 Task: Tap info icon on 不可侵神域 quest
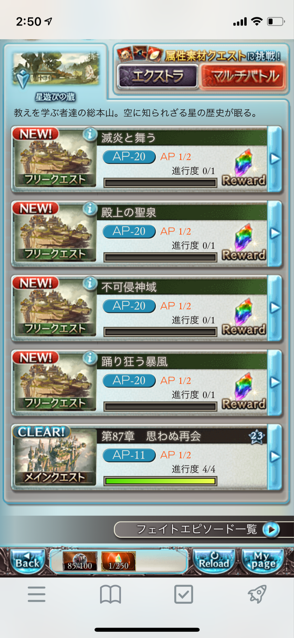point(90,283)
